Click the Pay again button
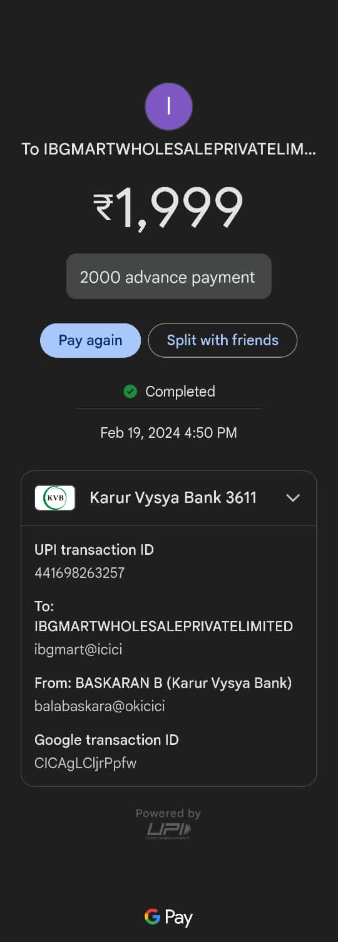338x942 pixels. [x=90, y=340]
